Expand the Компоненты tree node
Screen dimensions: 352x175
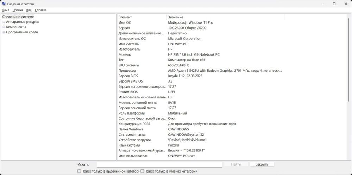4,27
